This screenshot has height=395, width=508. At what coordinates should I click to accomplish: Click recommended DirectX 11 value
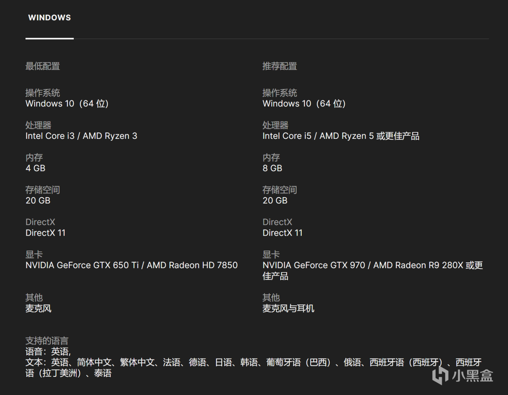tap(282, 233)
